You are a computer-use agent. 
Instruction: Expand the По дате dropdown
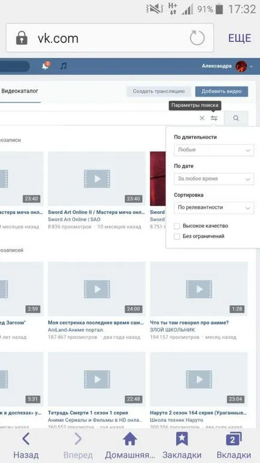click(x=214, y=179)
